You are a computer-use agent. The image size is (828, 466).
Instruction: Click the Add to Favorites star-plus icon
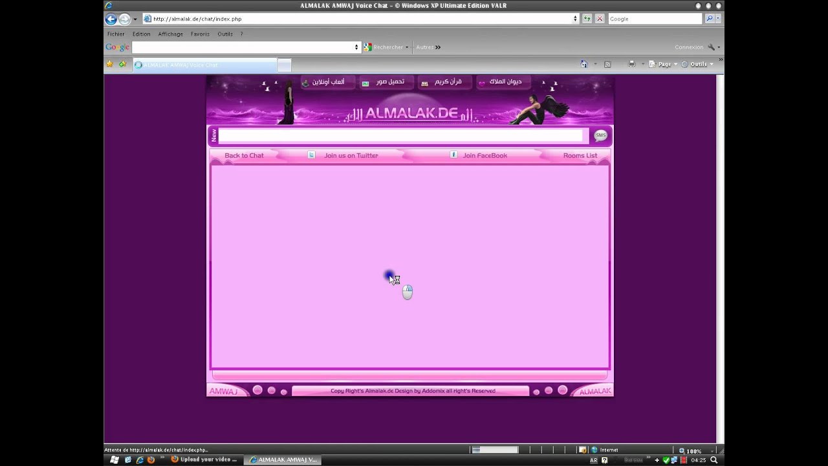[122, 64]
